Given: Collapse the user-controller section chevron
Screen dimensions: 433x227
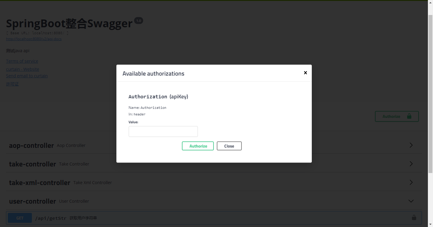Looking at the screenshot, I should click(x=411, y=201).
